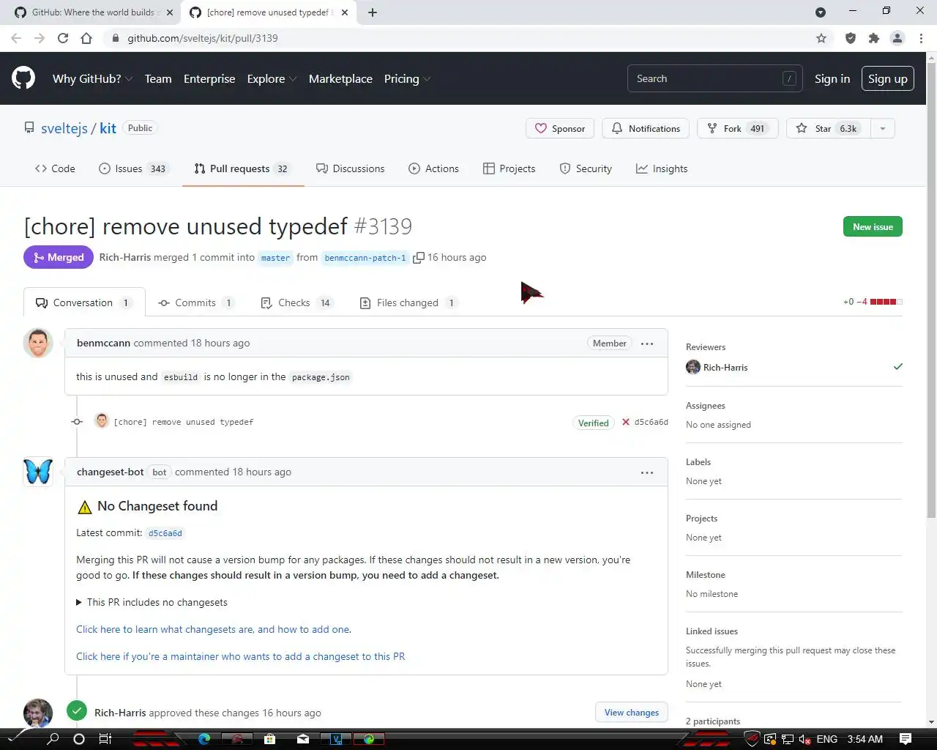The height and width of the screenshot is (750, 937).
Task: Switch to the Commits tab
Action: (x=196, y=302)
